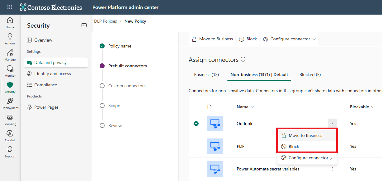Open Identity and access
This screenshot has height=181, width=382.
coord(56,74)
